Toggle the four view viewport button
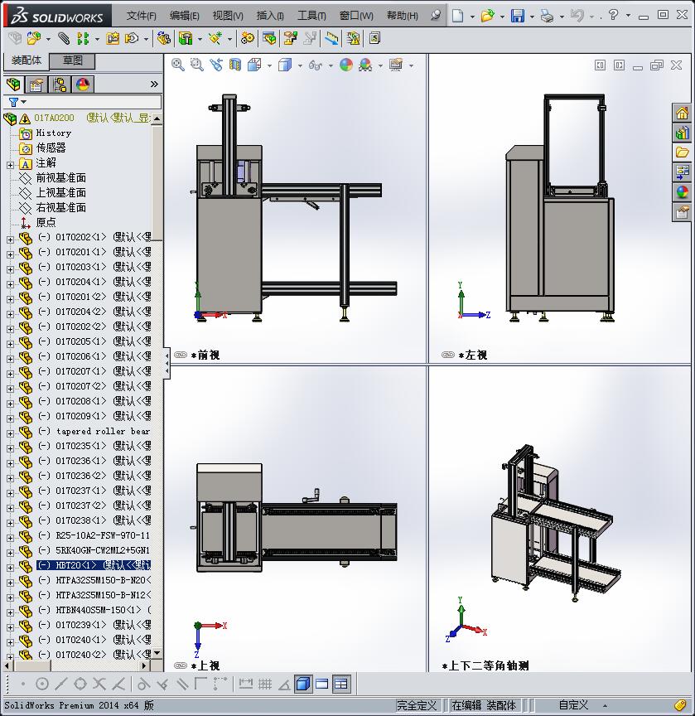 (341, 684)
